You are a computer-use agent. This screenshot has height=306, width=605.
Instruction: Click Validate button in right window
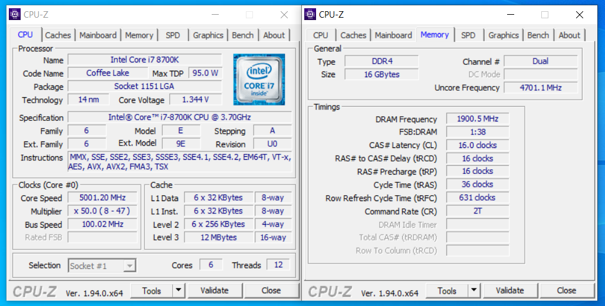(510, 291)
